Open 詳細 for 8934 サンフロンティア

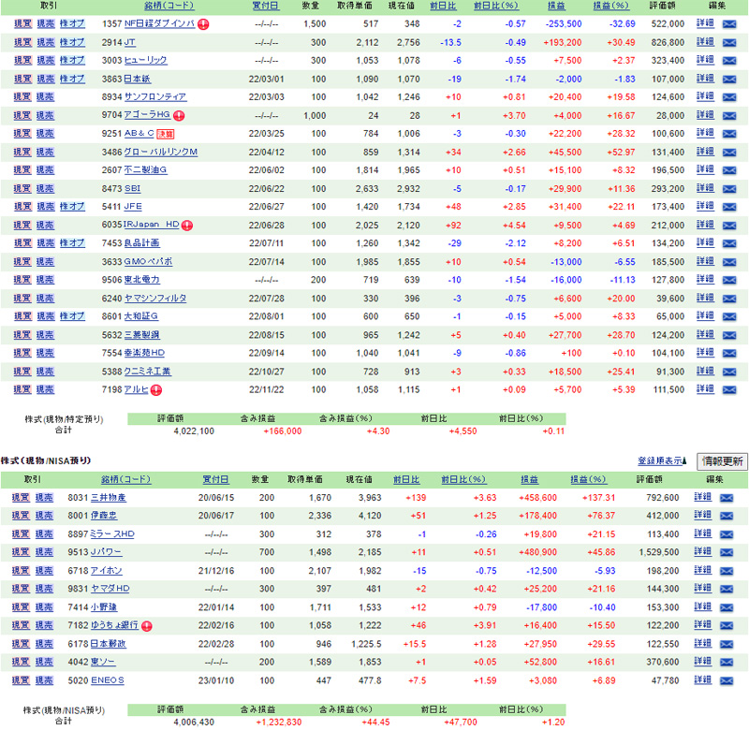pos(705,97)
